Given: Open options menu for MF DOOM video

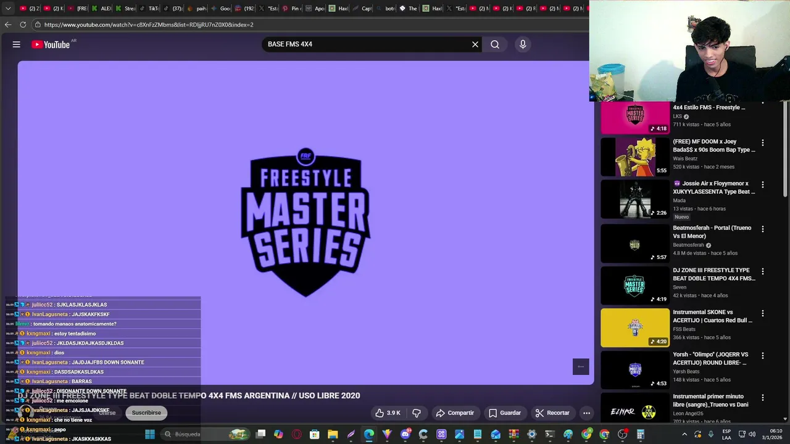Looking at the screenshot, I should click(x=763, y=142).
